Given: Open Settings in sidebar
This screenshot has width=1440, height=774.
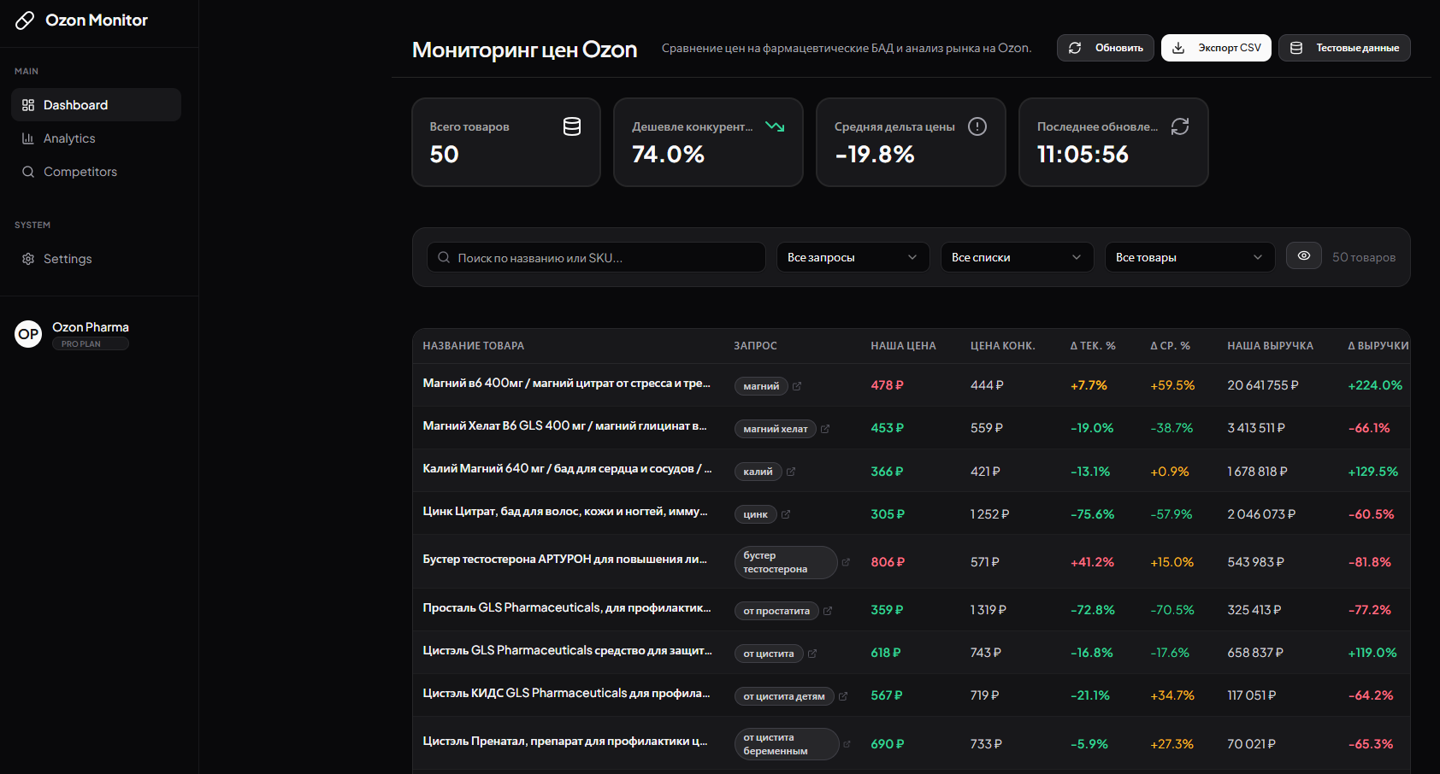Looking at the screenshot, I should tap(96, 259).
